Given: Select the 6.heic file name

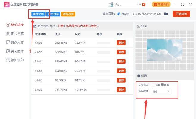Looking at the screenshot, I should (x=38, y=90).
